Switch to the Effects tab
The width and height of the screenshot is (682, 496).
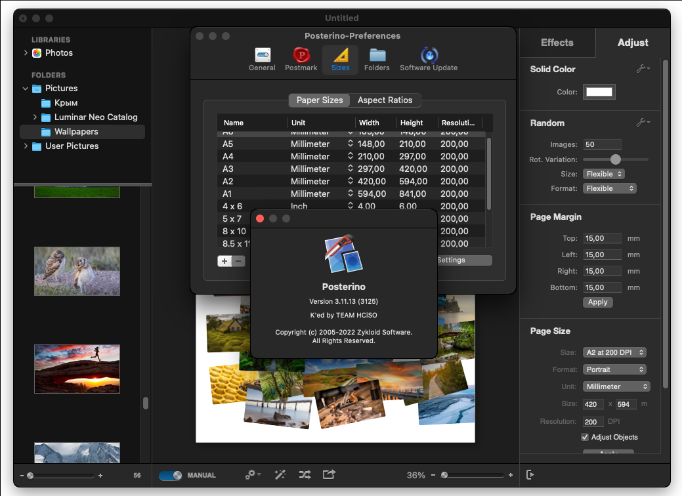(x=557, y=43)
